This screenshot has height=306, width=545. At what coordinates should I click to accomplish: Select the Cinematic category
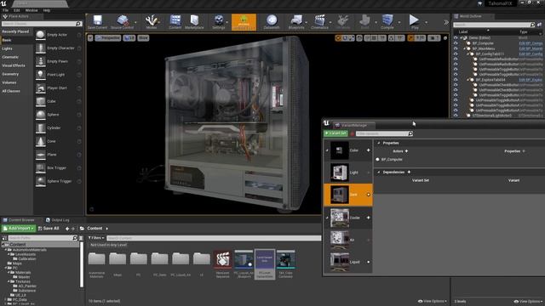10,57
